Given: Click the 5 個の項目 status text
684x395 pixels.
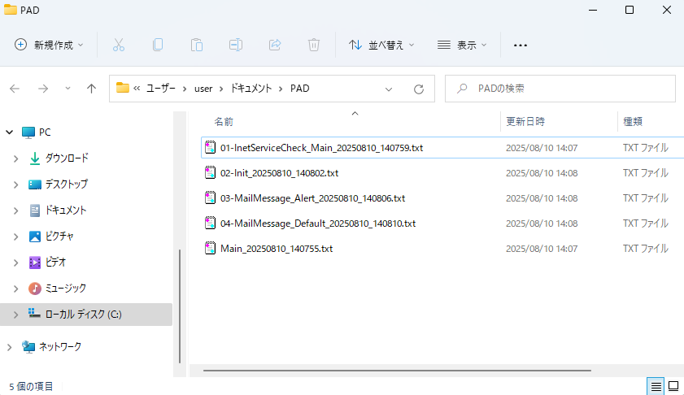Looking at the screenshot, I should click(31, 387).
